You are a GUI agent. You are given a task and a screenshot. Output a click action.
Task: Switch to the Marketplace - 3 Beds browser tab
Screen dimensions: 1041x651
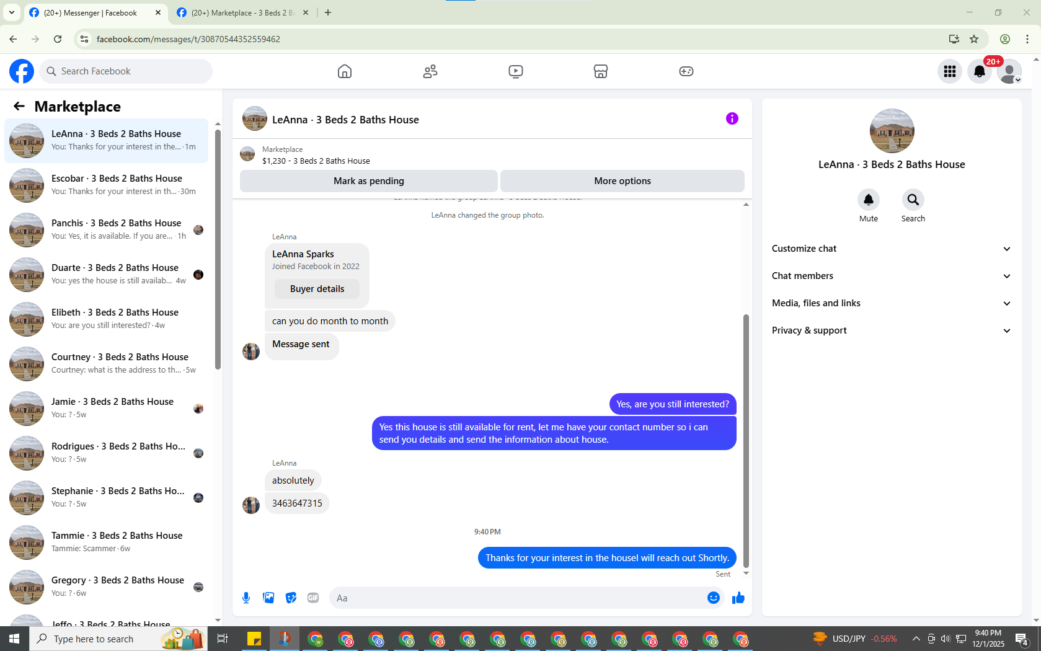[242, 12]
